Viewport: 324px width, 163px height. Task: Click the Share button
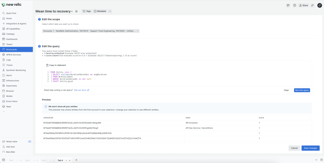tap(303, 5)
